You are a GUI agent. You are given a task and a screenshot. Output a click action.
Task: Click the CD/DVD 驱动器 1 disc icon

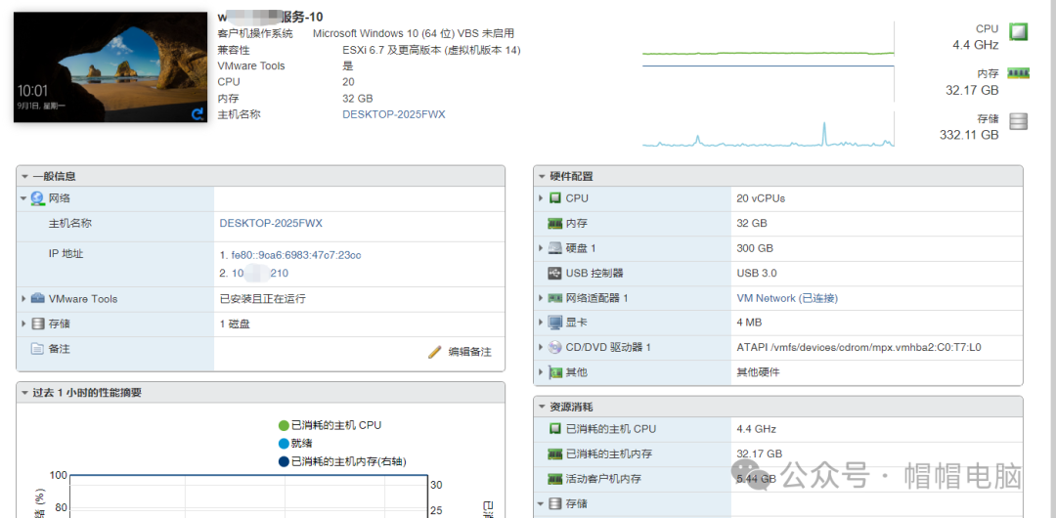click(555, 347)
